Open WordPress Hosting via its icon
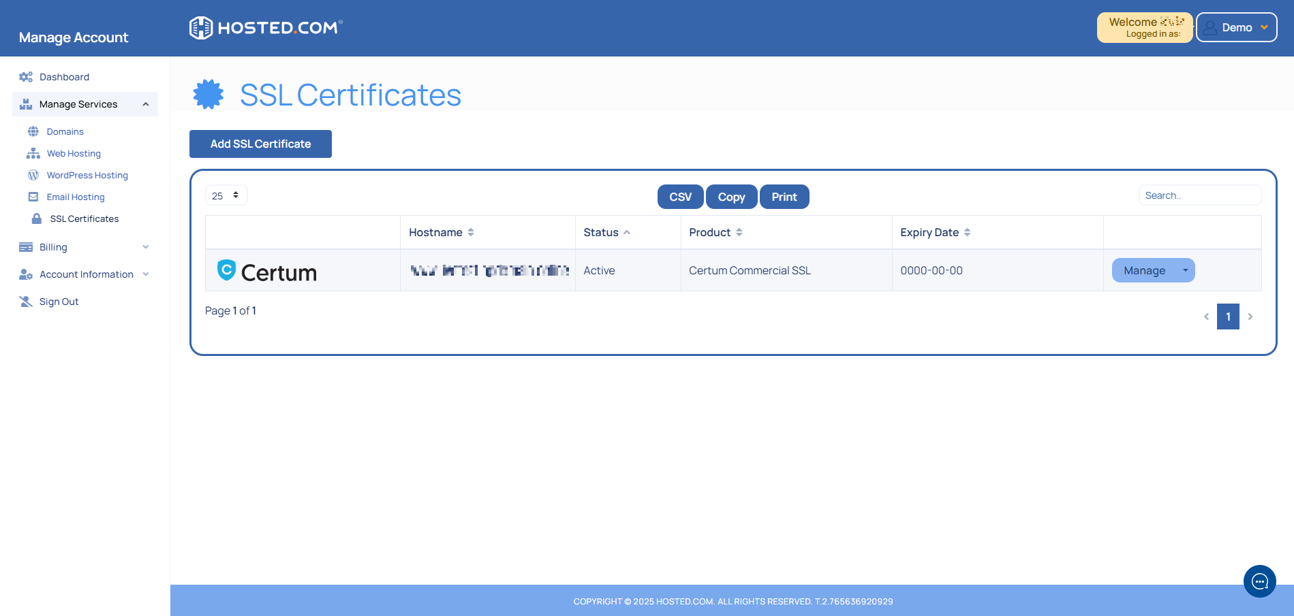Viewport: 1294px width, 616px height. [33, 175]
